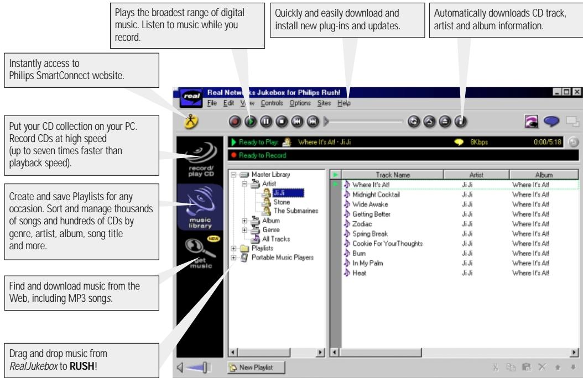583x378 pixels.
Task: Open the Help menu
Action: (344, 103)
